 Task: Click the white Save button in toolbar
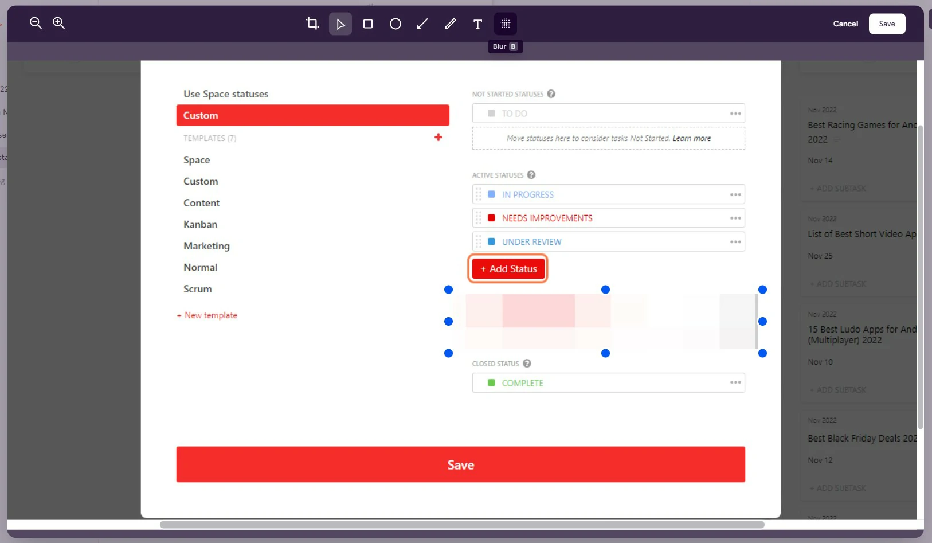pos(887,24)
